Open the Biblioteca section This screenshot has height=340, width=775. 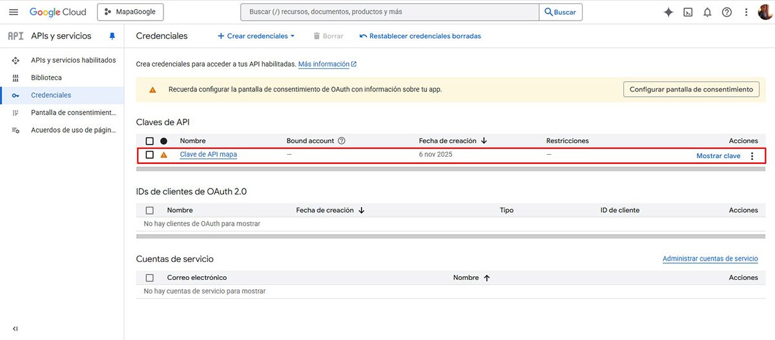(46, 77)
